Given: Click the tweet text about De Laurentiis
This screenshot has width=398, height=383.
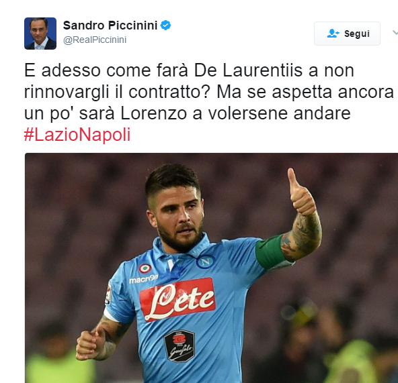Looking at the screenshot, I should [208, 92].
